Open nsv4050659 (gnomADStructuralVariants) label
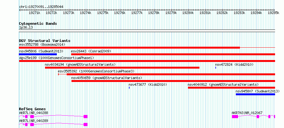This screenshot has width=284, height=128. (107, 78)
